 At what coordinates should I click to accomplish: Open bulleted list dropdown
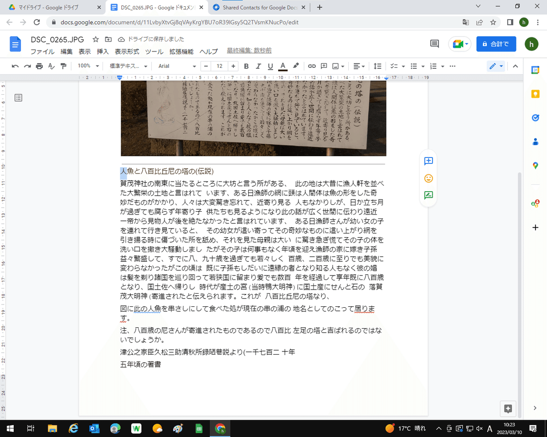[417, 66]
